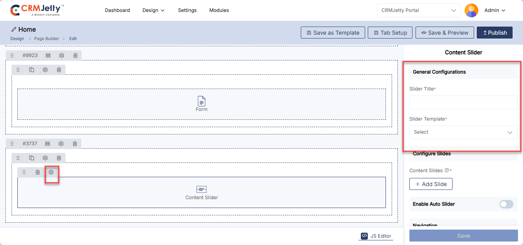Click the Page Builder breadcrumb link
This screenshot has width=523, height=245.
pos(47,39)
